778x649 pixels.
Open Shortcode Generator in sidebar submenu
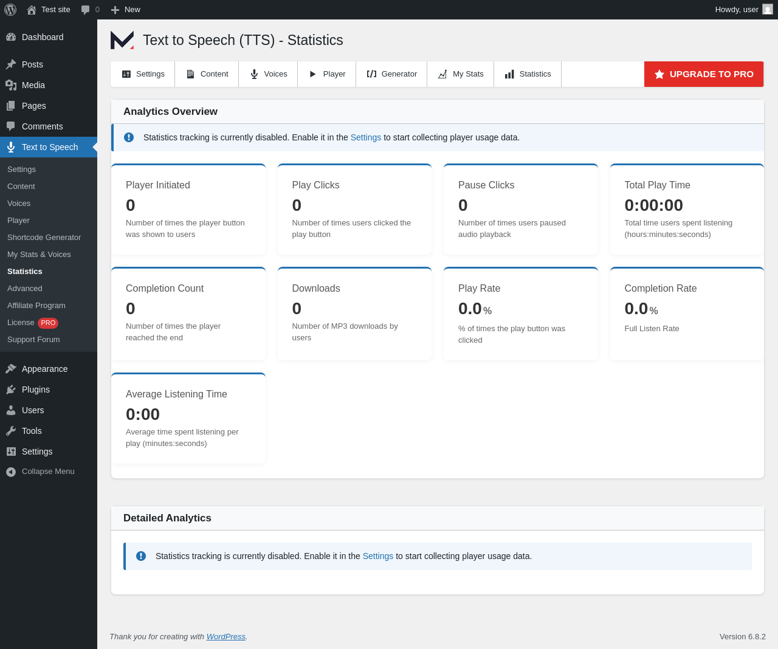[44, 238]
